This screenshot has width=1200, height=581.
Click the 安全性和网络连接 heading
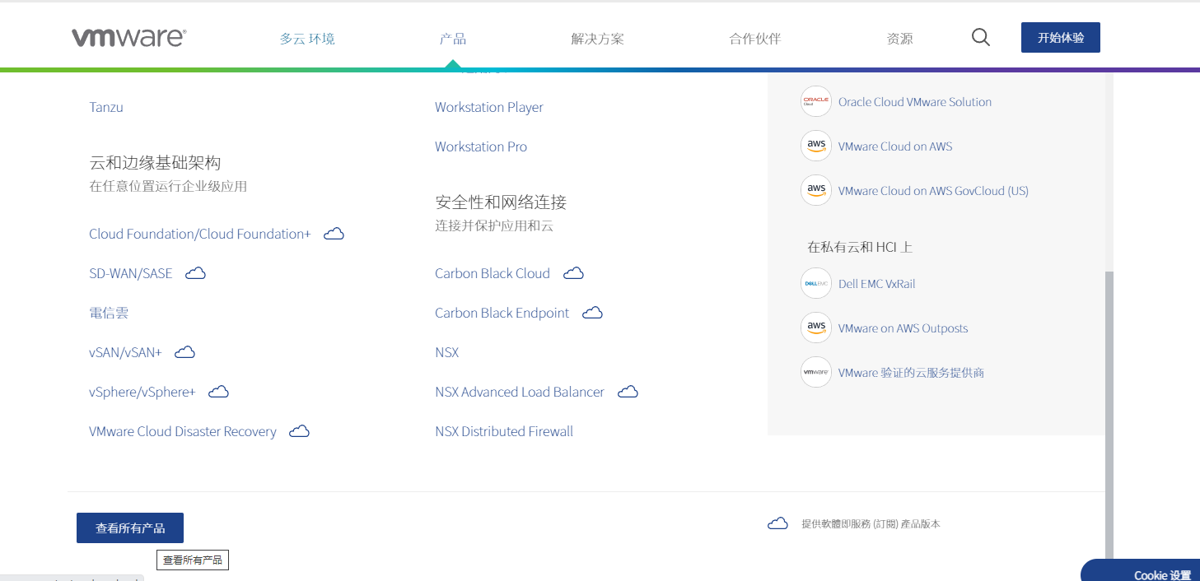(501, 202)
